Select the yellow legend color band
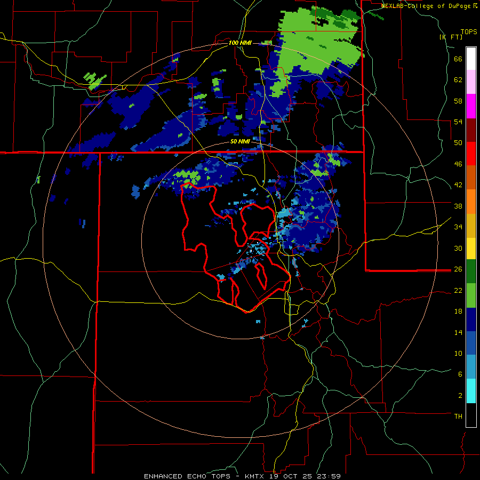 tap(471, 249)
